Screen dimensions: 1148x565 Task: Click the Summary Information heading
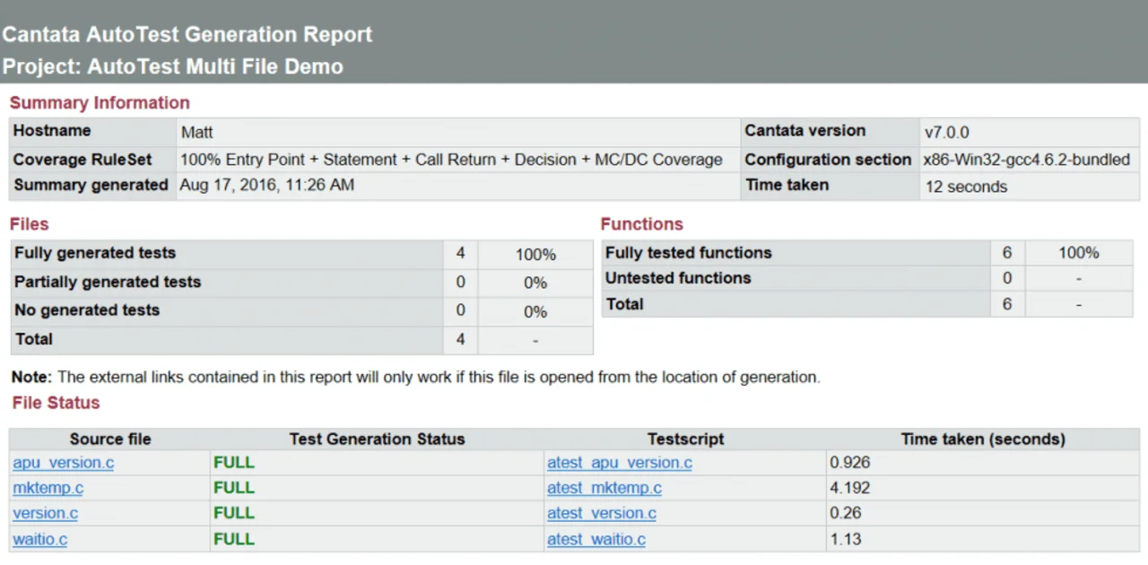[100, 103]
